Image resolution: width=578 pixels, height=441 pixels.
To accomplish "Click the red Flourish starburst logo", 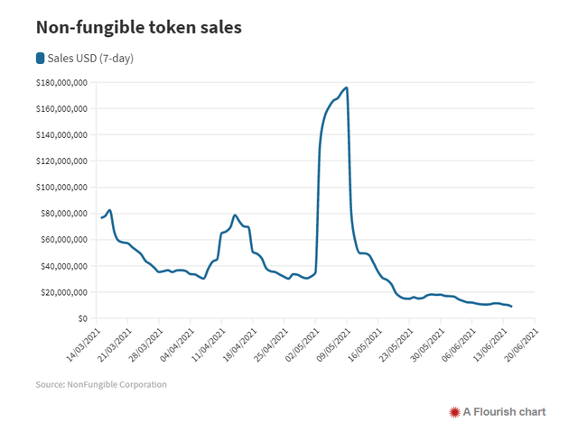I will 454,412.
